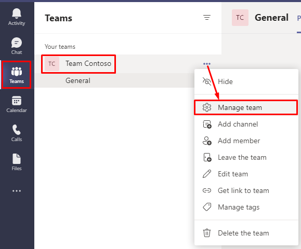
Task: Open more options dots for Team Contoso
Action: click(x=207, y=64)
